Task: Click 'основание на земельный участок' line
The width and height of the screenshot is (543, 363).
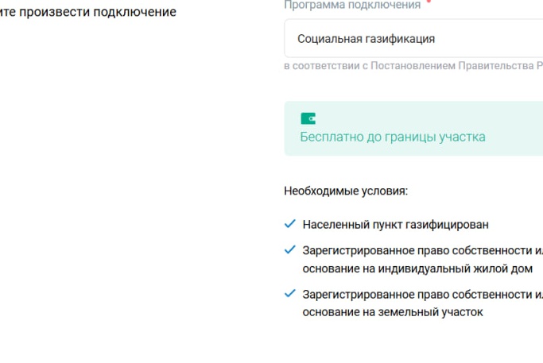Action: click(392, 312)
